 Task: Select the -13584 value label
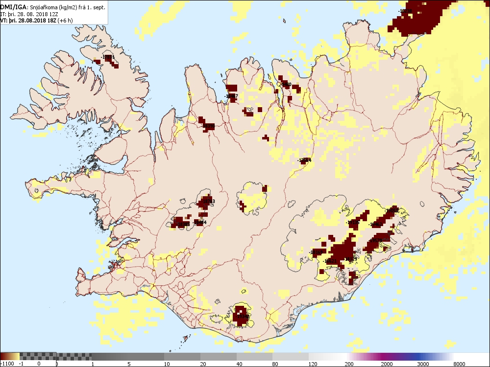click(x=304, y=161)
